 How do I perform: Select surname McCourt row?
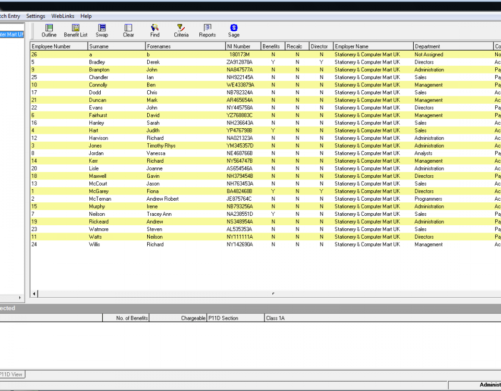(x=98, y=184)
